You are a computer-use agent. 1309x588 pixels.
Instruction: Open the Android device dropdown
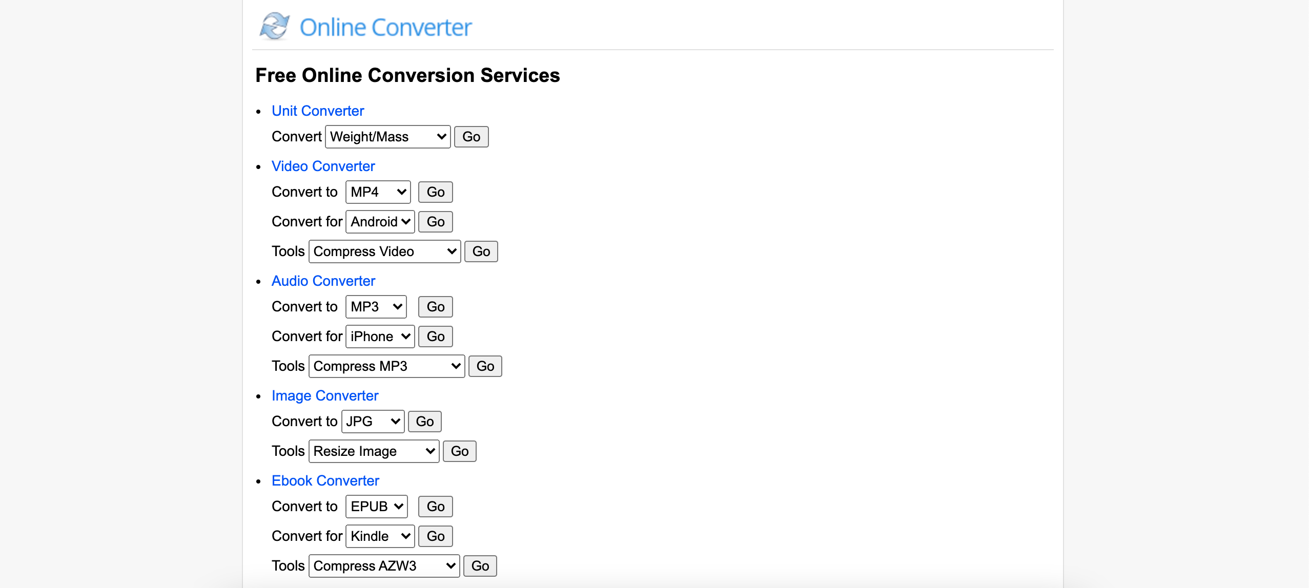[x=379, y=221]
